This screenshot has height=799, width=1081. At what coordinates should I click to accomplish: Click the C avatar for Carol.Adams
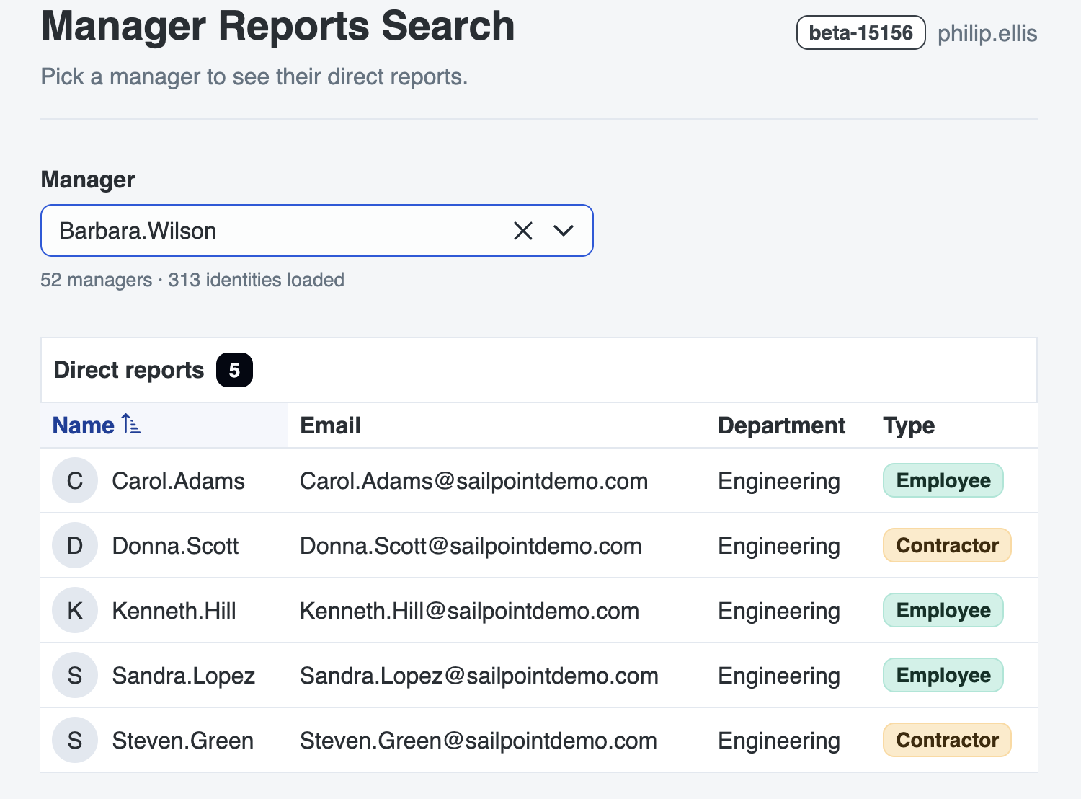tap(75, 481)
